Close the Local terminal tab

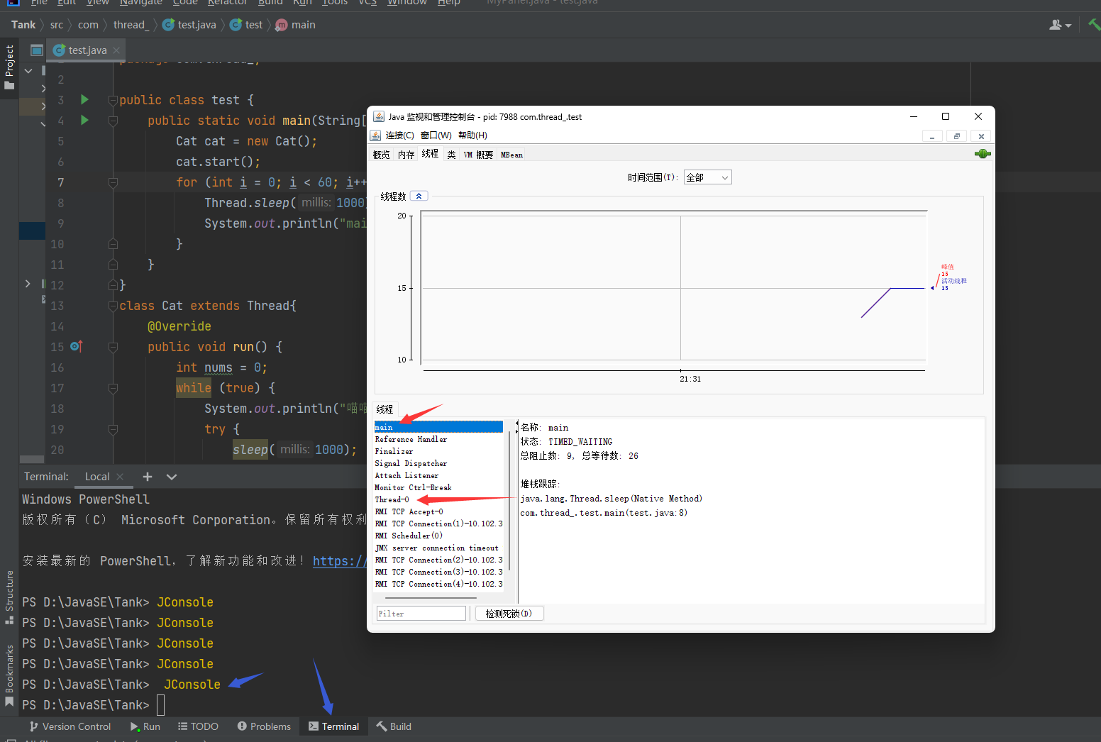coord(120,477)
